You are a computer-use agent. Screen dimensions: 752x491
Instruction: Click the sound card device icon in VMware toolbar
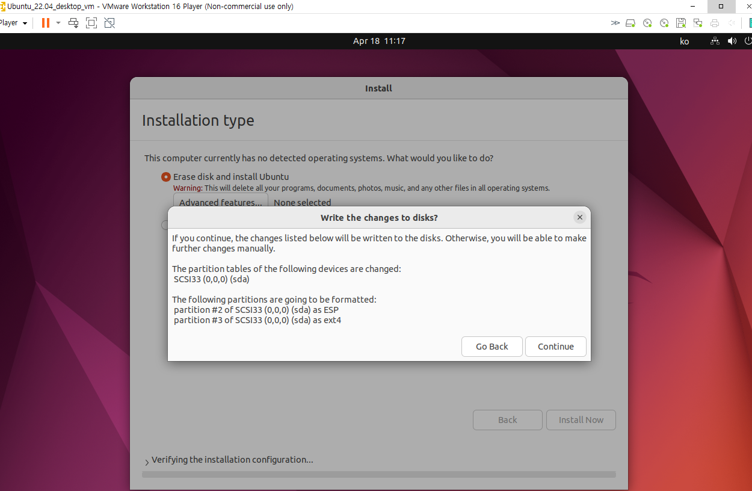[732, 23]
